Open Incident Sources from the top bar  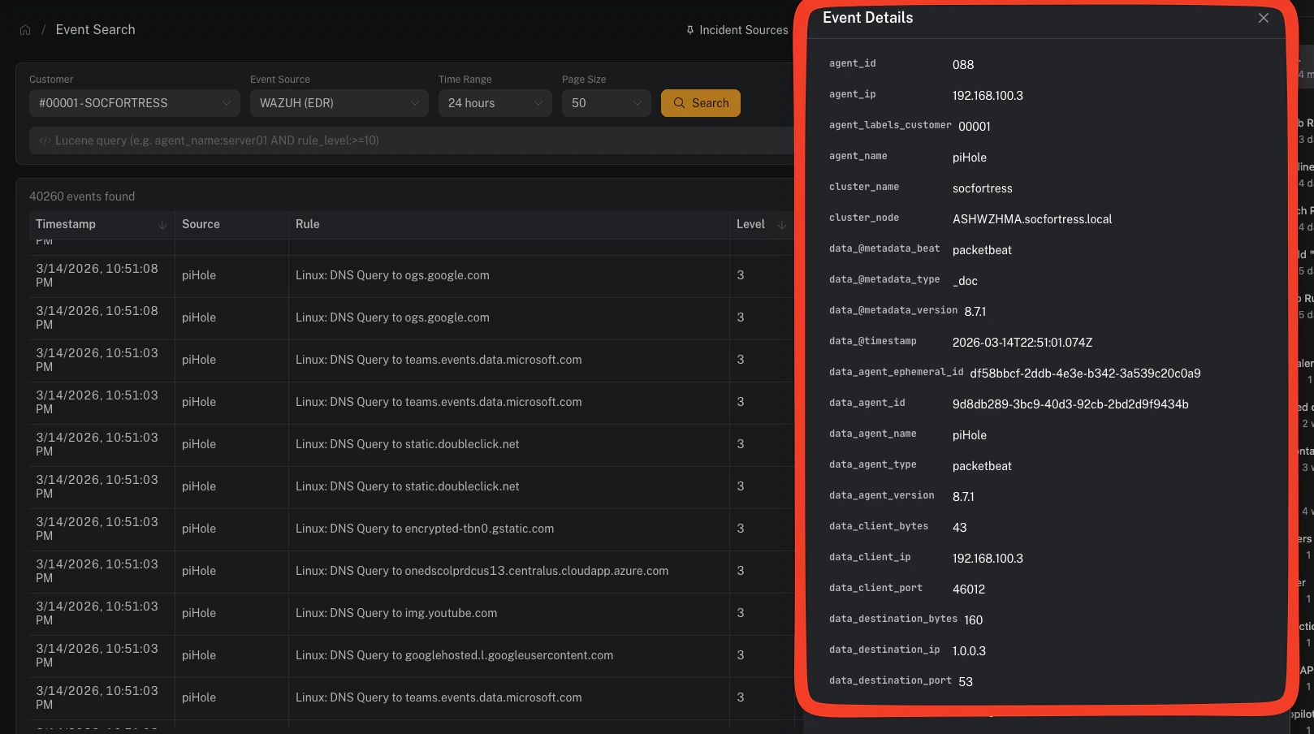click(743, 29)
